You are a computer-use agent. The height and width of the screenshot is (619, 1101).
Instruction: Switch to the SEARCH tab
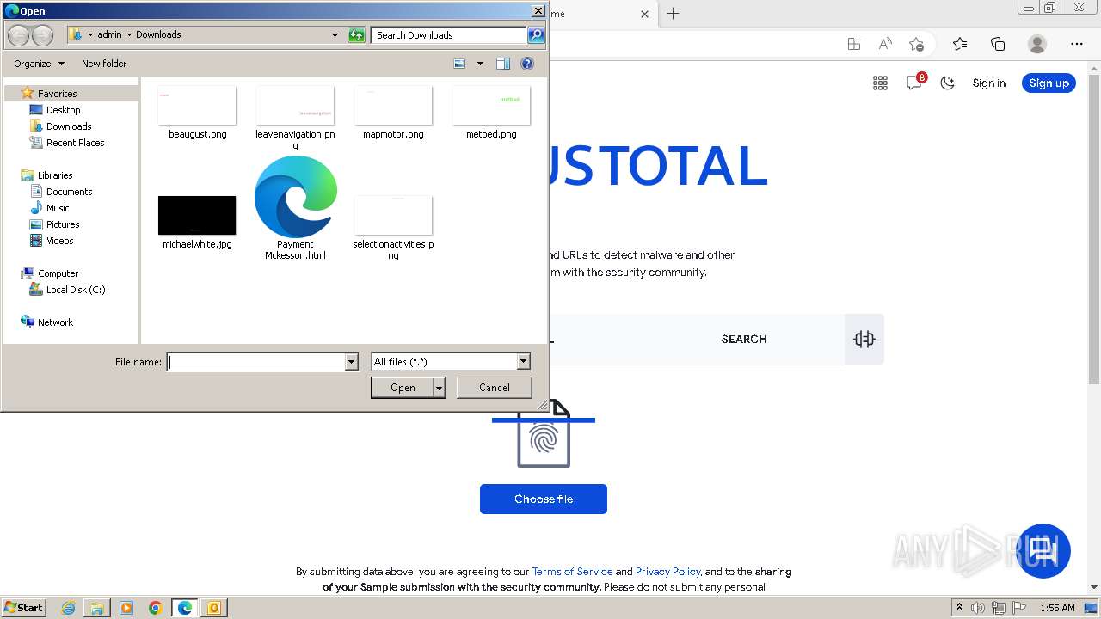pyautogui.click(x=743, y=340)
